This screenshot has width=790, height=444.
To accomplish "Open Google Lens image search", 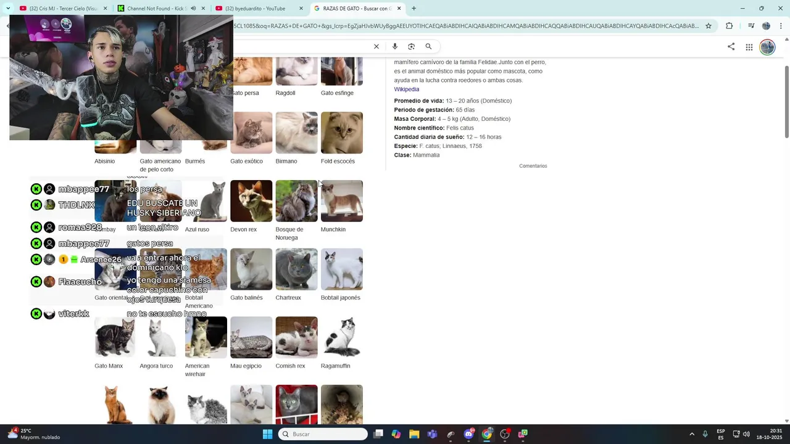I will 412,46.
